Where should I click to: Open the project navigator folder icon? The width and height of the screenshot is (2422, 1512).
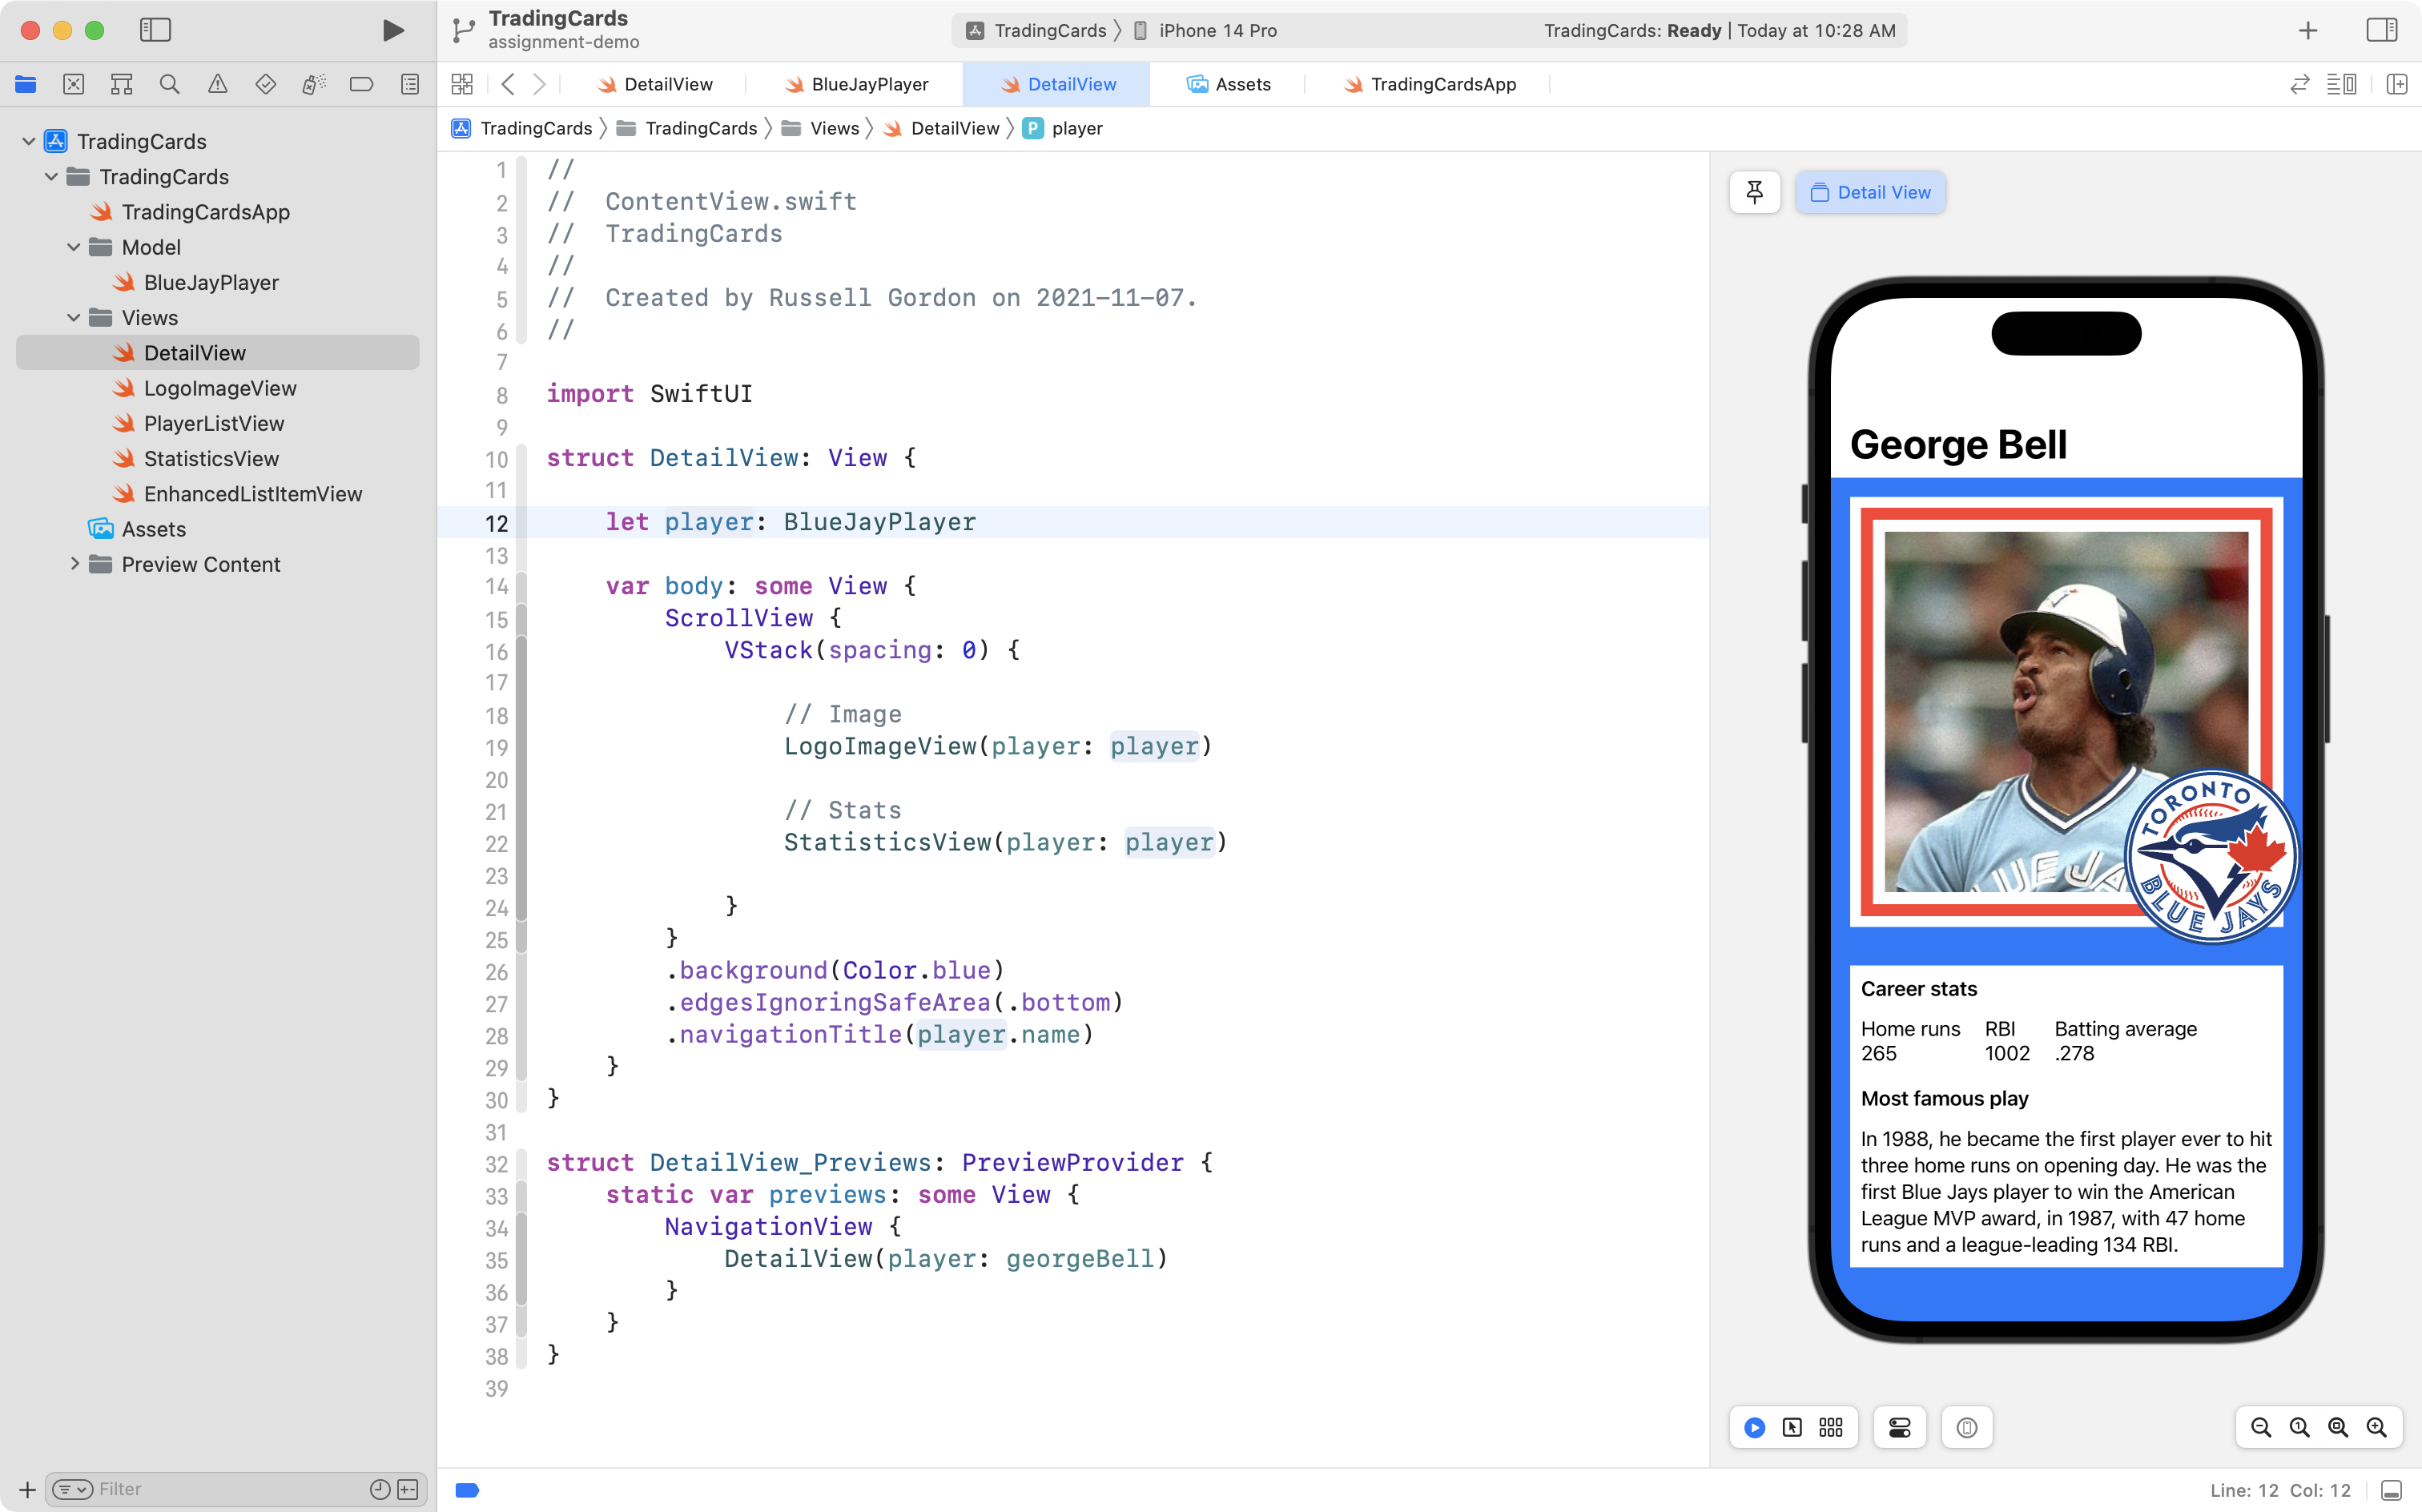[25, 84]
